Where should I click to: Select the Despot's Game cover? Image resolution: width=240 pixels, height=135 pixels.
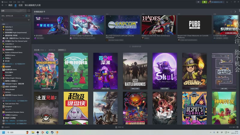click(194, 108)
